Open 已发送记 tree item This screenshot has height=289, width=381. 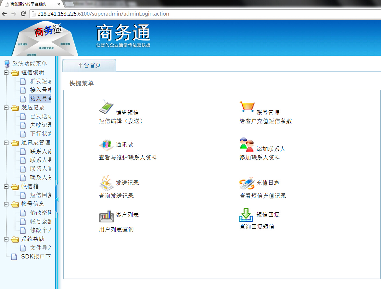coord(41,116)
